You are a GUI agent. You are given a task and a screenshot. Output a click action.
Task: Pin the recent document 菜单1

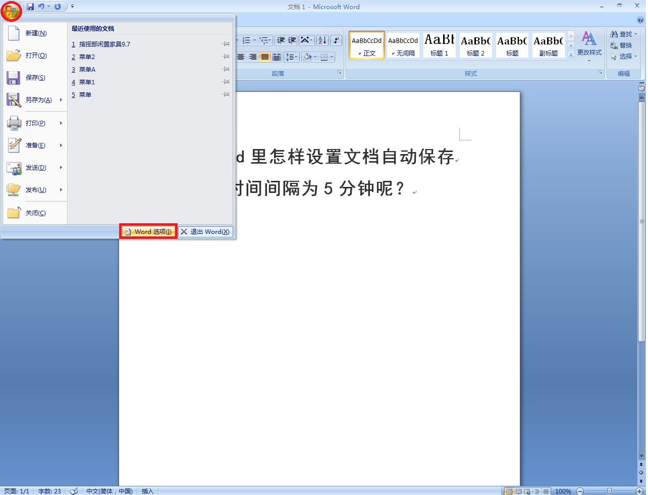click(x=226, y=82)
